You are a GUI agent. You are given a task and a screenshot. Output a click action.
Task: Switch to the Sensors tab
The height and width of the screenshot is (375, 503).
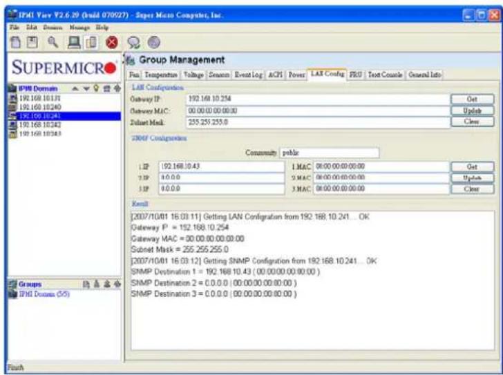pos(219,75)
